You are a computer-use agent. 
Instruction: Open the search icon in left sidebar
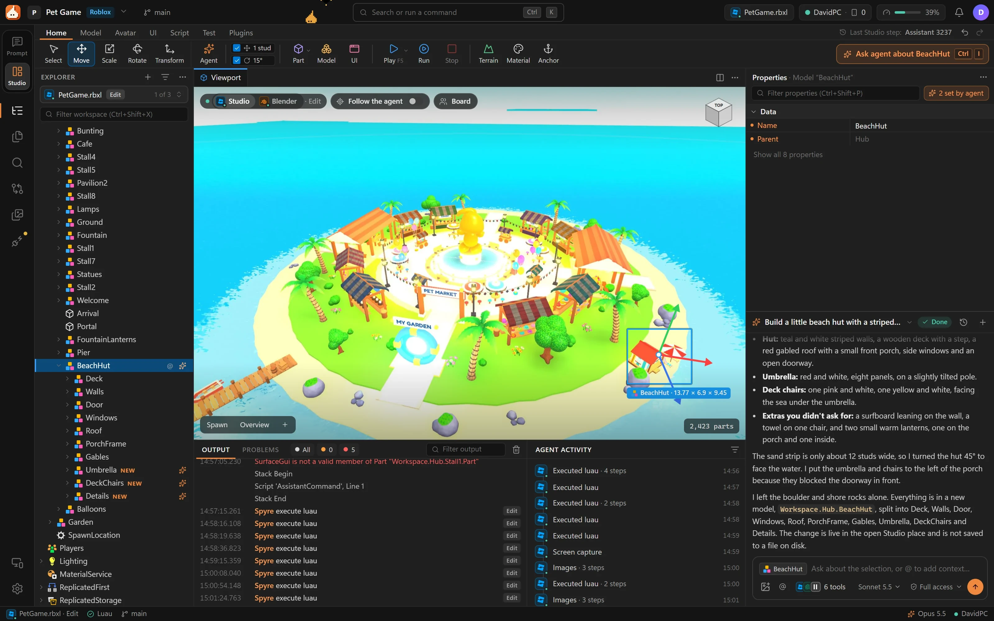(x=17, y=163)
